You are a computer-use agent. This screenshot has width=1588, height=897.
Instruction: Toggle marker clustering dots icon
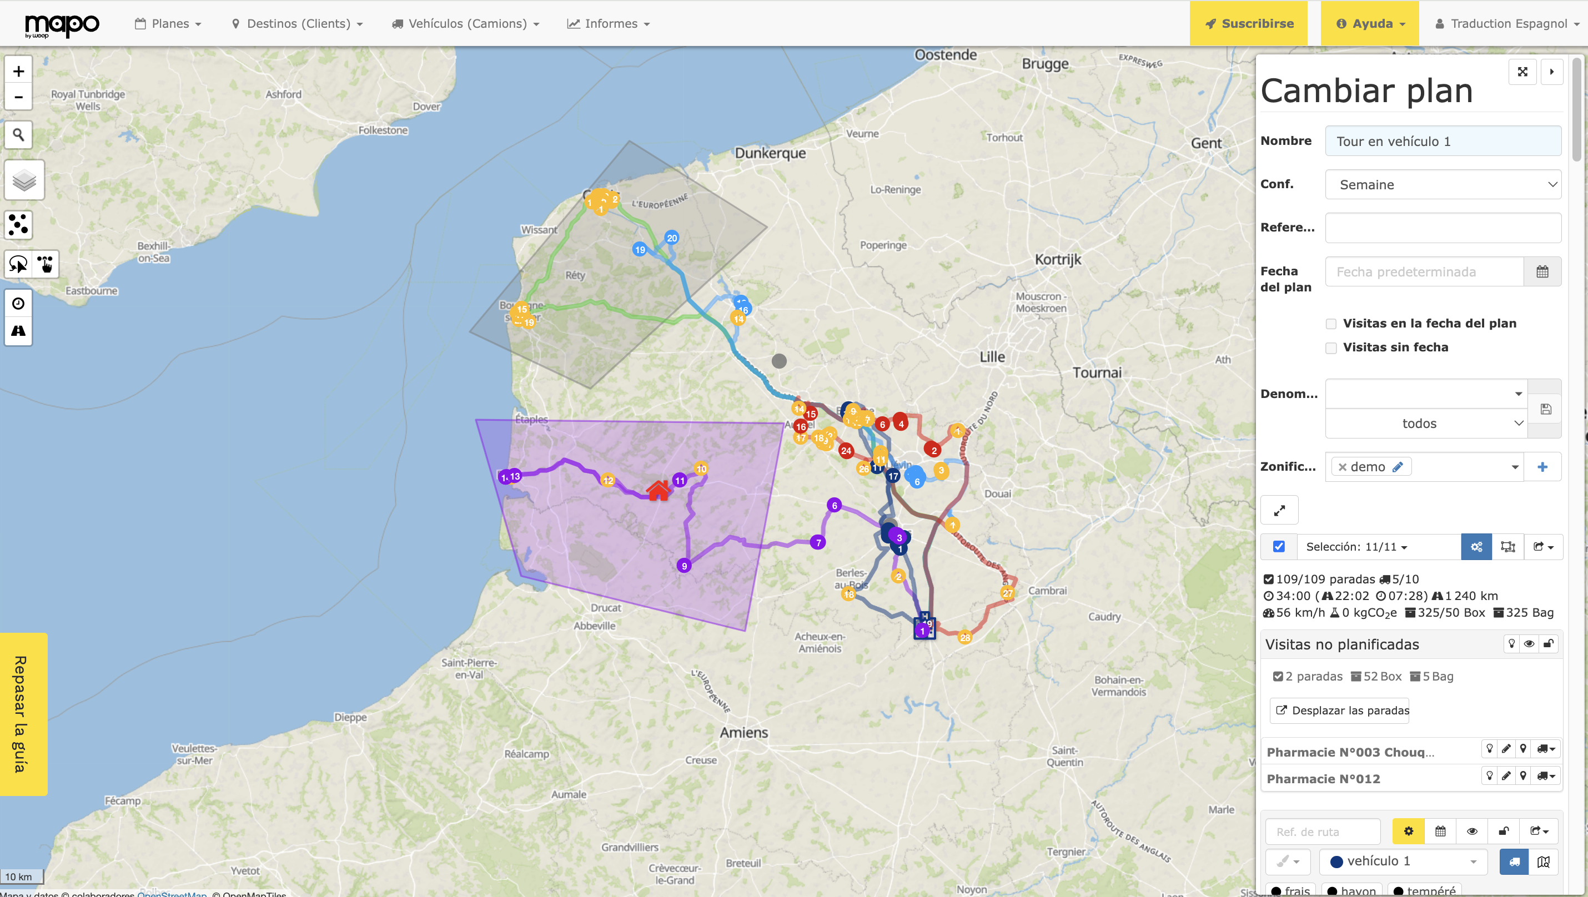pos(18,224)
